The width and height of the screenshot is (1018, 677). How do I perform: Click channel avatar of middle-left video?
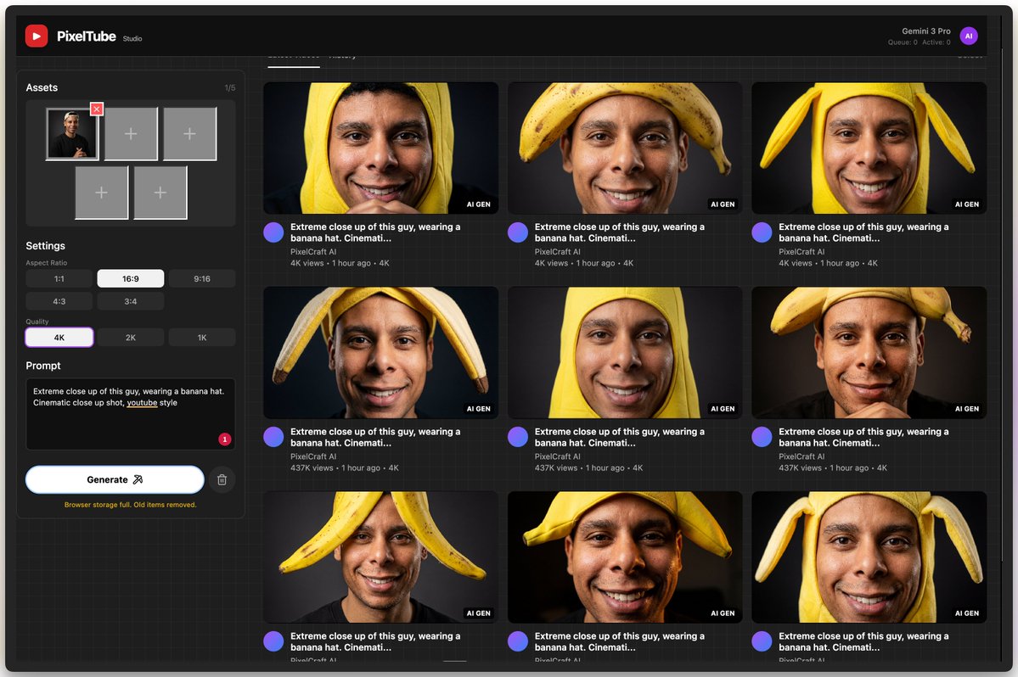tap(273, 436)
